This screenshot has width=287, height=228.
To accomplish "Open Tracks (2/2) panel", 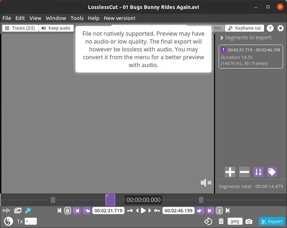I will click(20, 28).
